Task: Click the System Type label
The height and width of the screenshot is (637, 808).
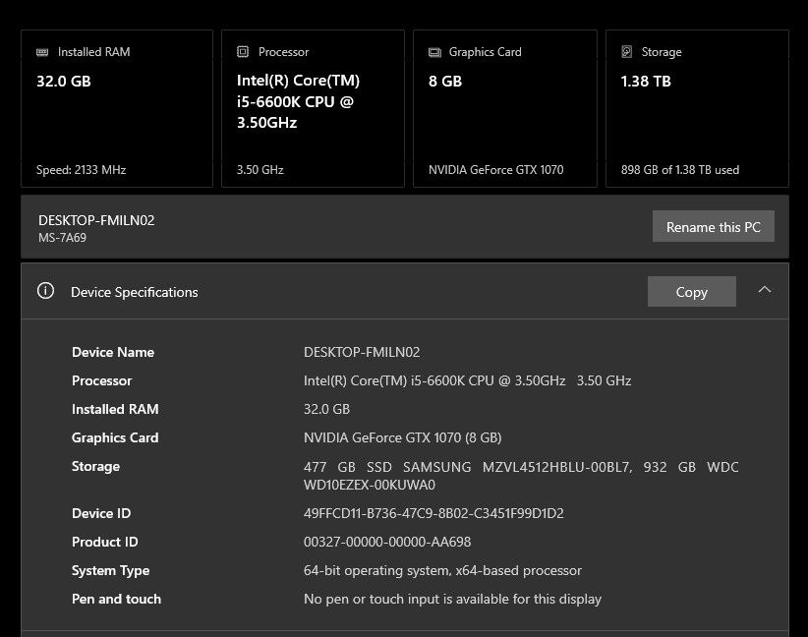Action: tap(110, 570)
